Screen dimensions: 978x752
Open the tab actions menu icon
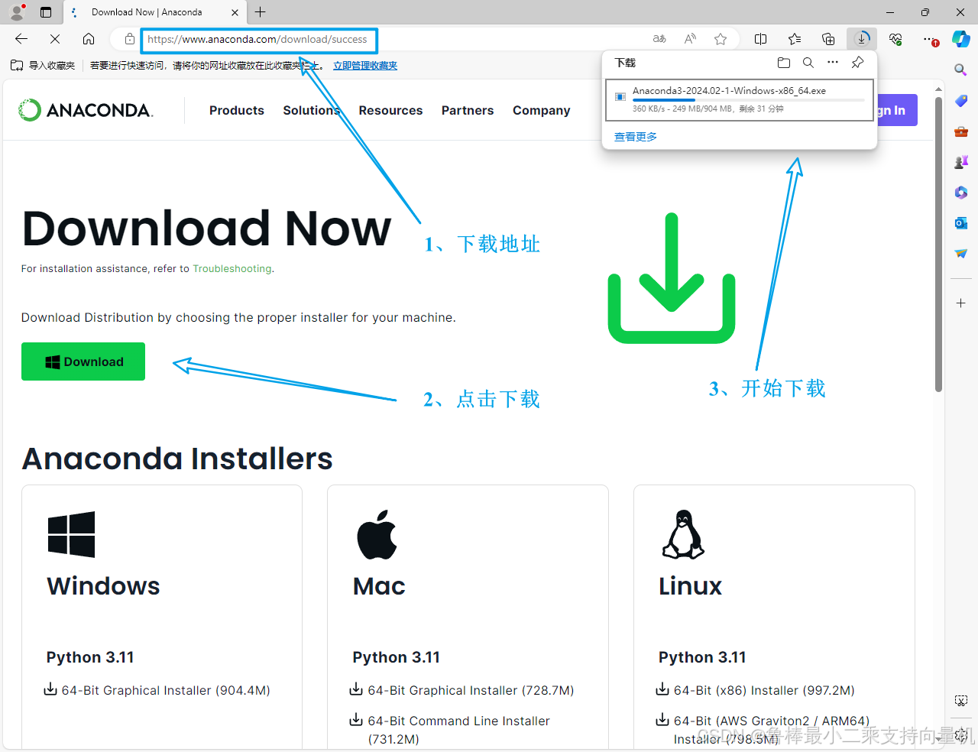tap(46, 12)
